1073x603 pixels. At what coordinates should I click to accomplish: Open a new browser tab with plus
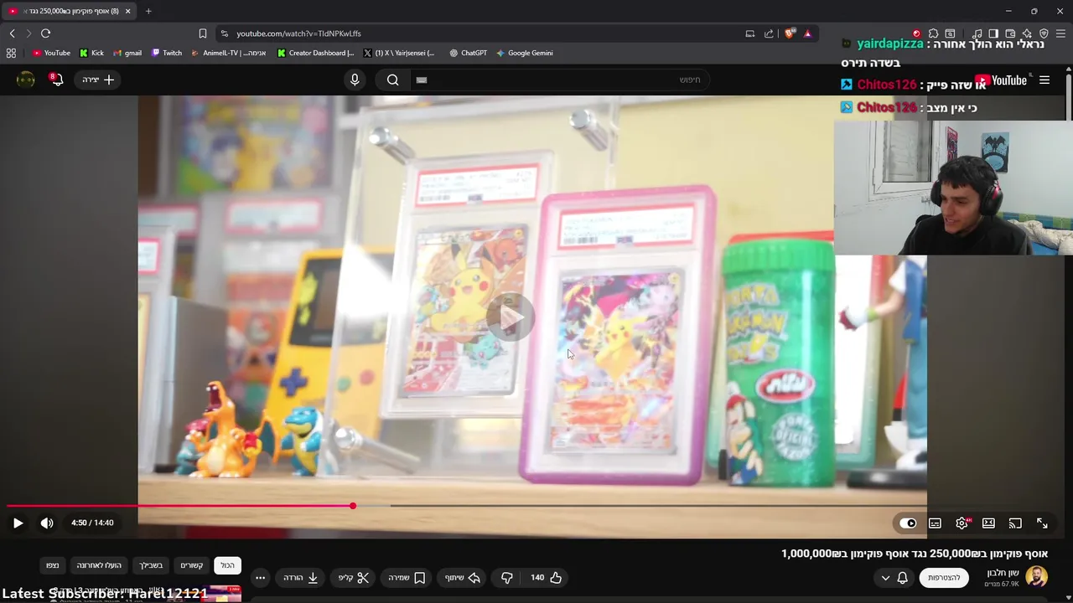click(148, 11)
